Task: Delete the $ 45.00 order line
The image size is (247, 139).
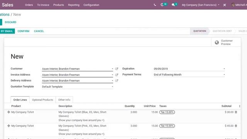Action: point(236,126)
